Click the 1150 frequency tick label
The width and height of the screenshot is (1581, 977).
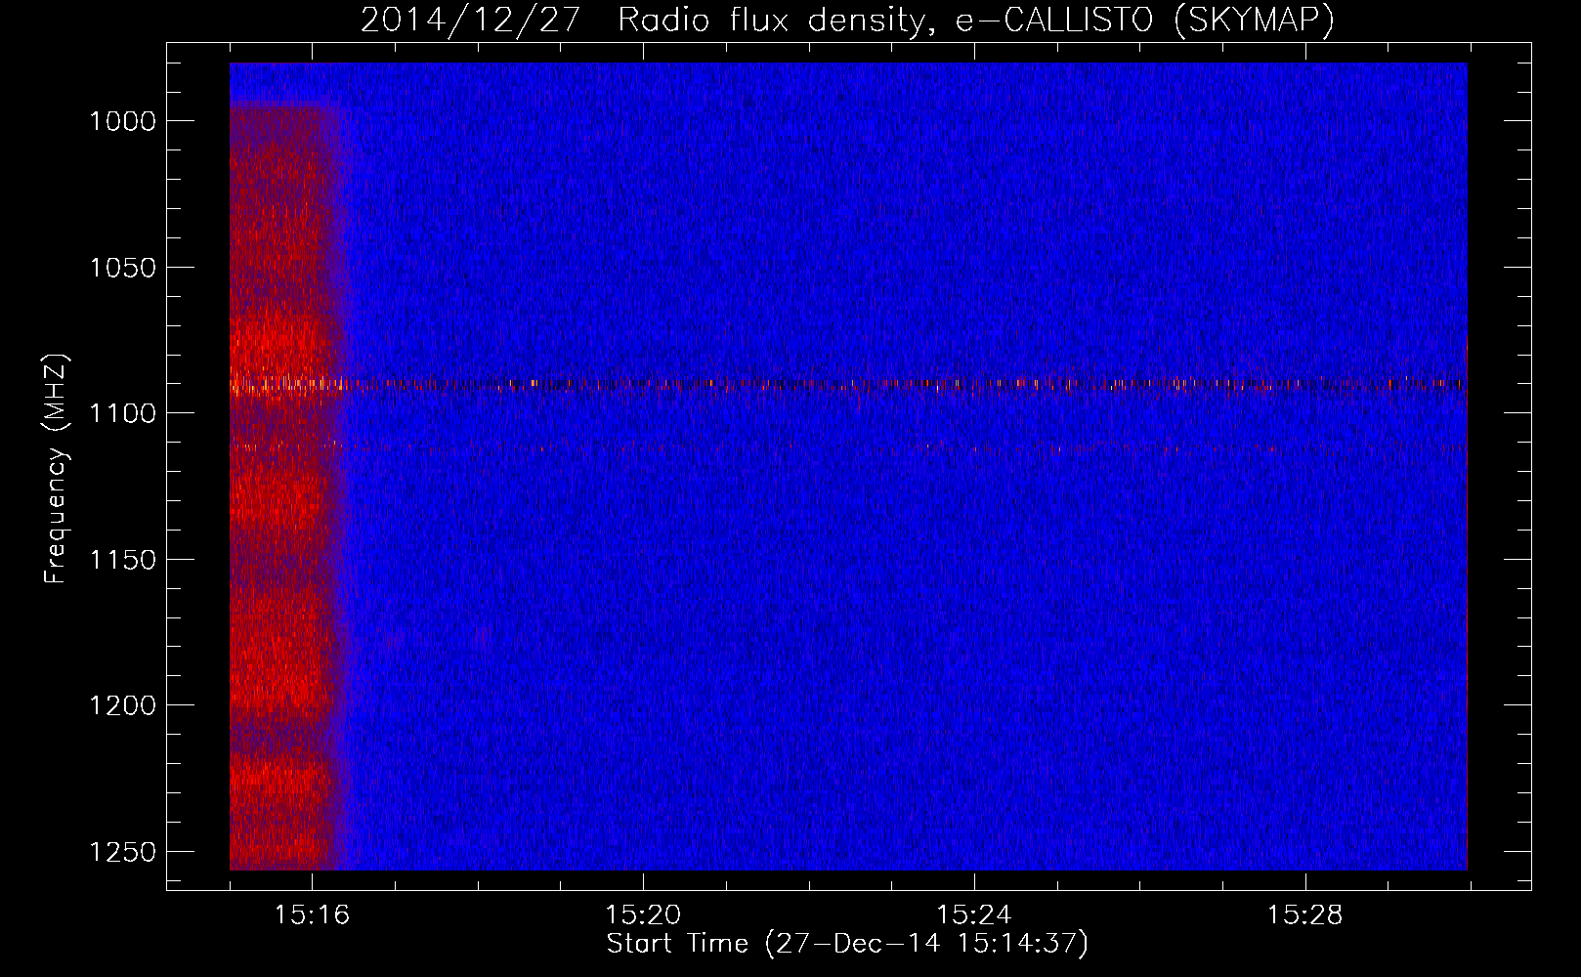click(122, 560)
